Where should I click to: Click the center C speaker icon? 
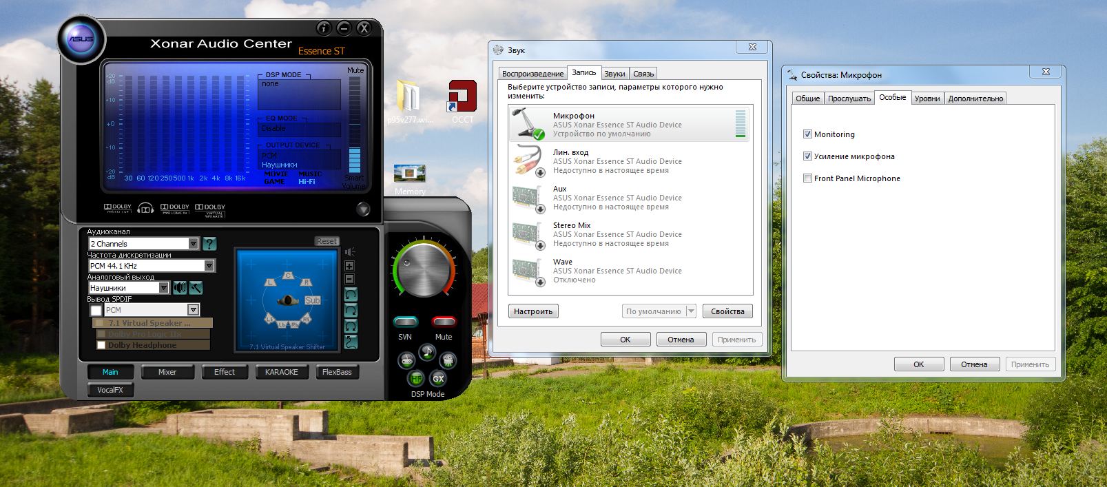click(289, 276)
